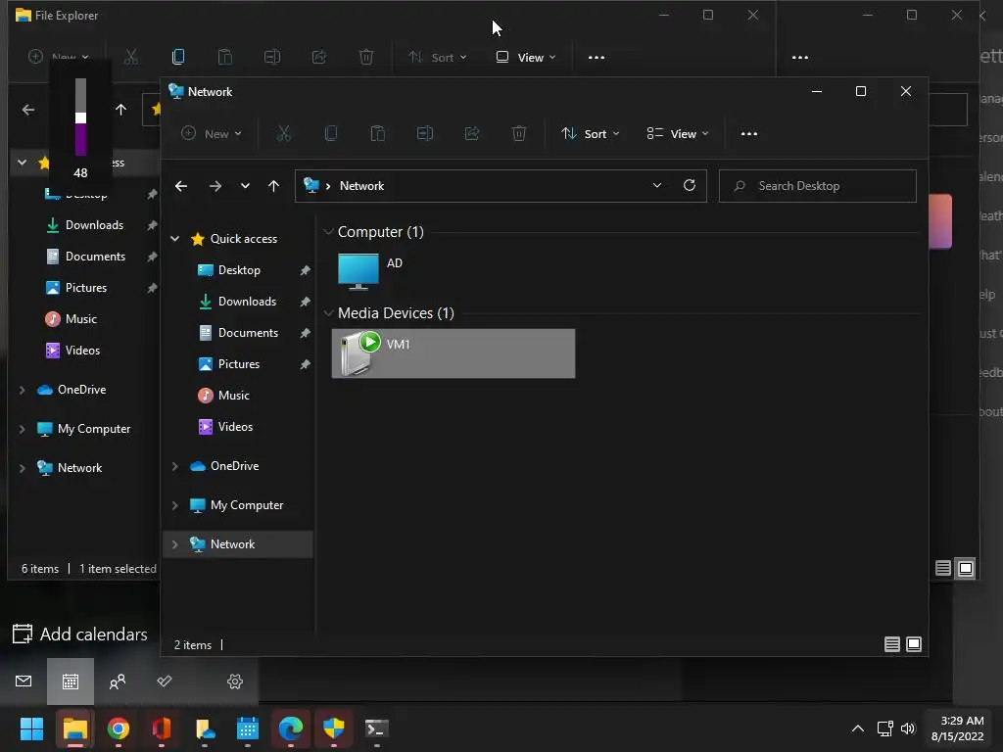Image resolution: width=1003 pixels, height=752 pixels.
Task: Click speaker volume icon in system tray
Action: pyautogui.click(x=908, y=728)
